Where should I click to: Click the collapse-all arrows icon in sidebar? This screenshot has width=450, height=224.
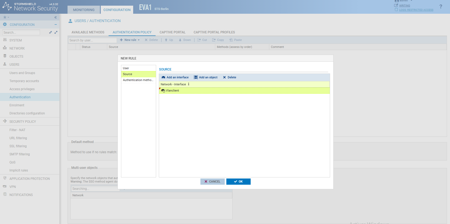pyautogui.click(x=51, y=32)
